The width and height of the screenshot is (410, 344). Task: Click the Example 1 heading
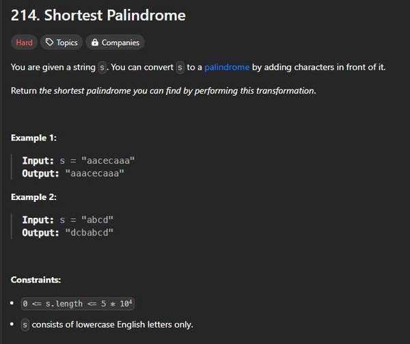[x=33, y=138]
